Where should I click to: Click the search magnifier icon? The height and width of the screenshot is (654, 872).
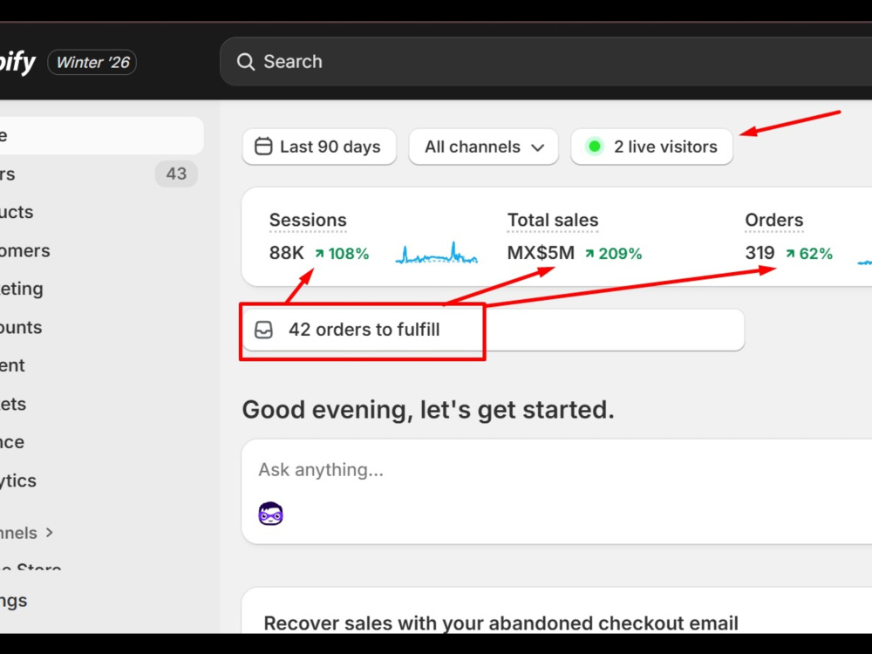(246, 62)
